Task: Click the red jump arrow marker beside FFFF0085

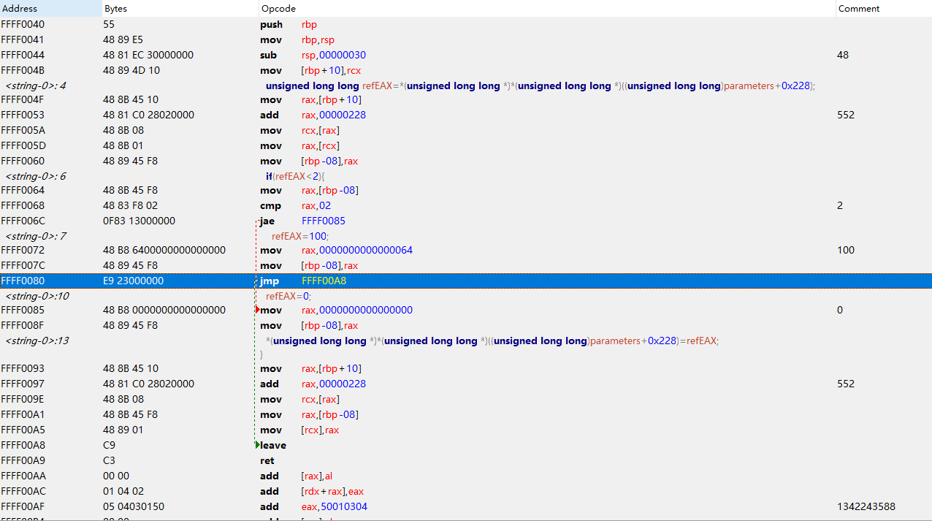Action: point(257,310)
